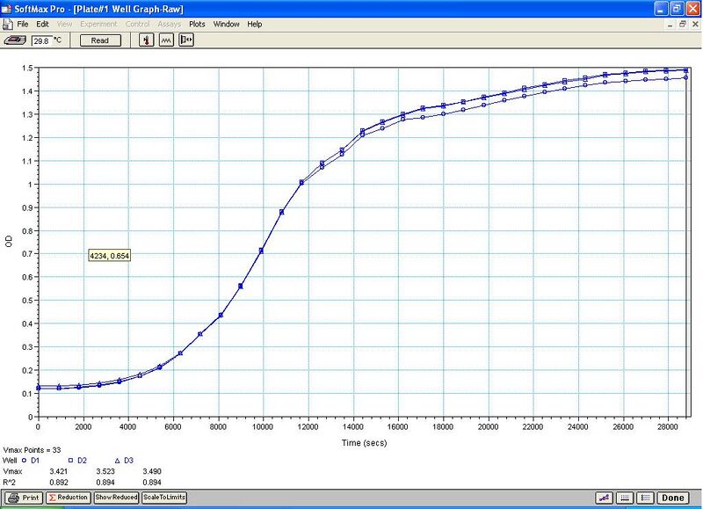Click the connect-points graph icon at bottom right

pyautogui.click(x=604, y=498)
